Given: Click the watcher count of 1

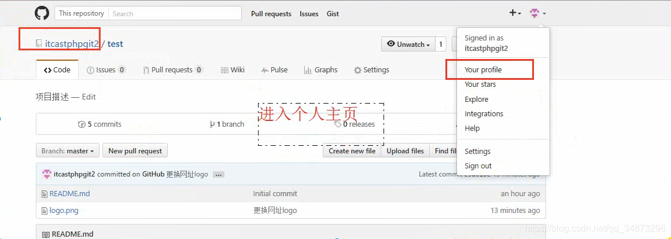Looking at the screenshot, I should (441, 44).
